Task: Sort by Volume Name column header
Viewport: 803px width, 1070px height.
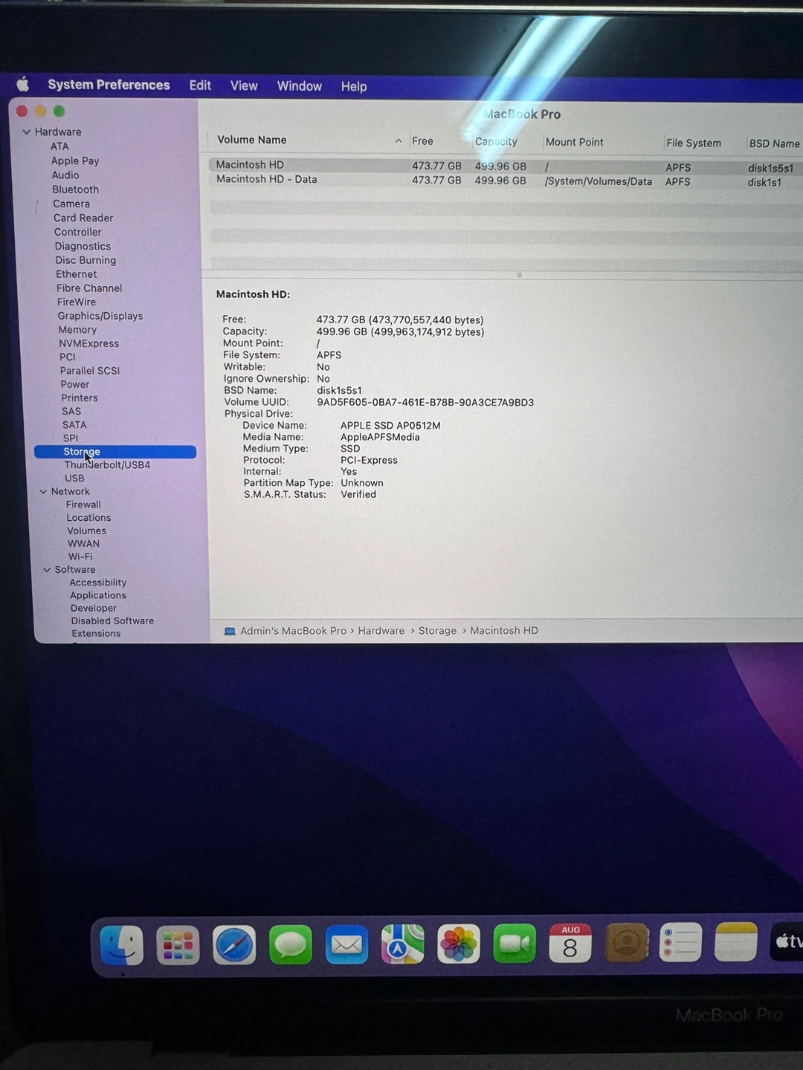Action: coord(252,140)
